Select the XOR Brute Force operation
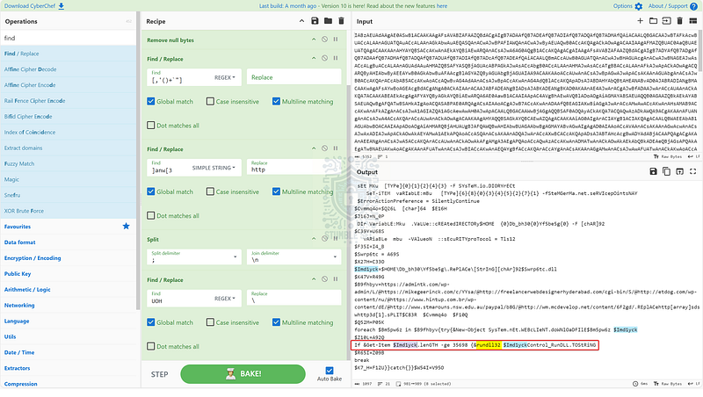 (68, 211)
